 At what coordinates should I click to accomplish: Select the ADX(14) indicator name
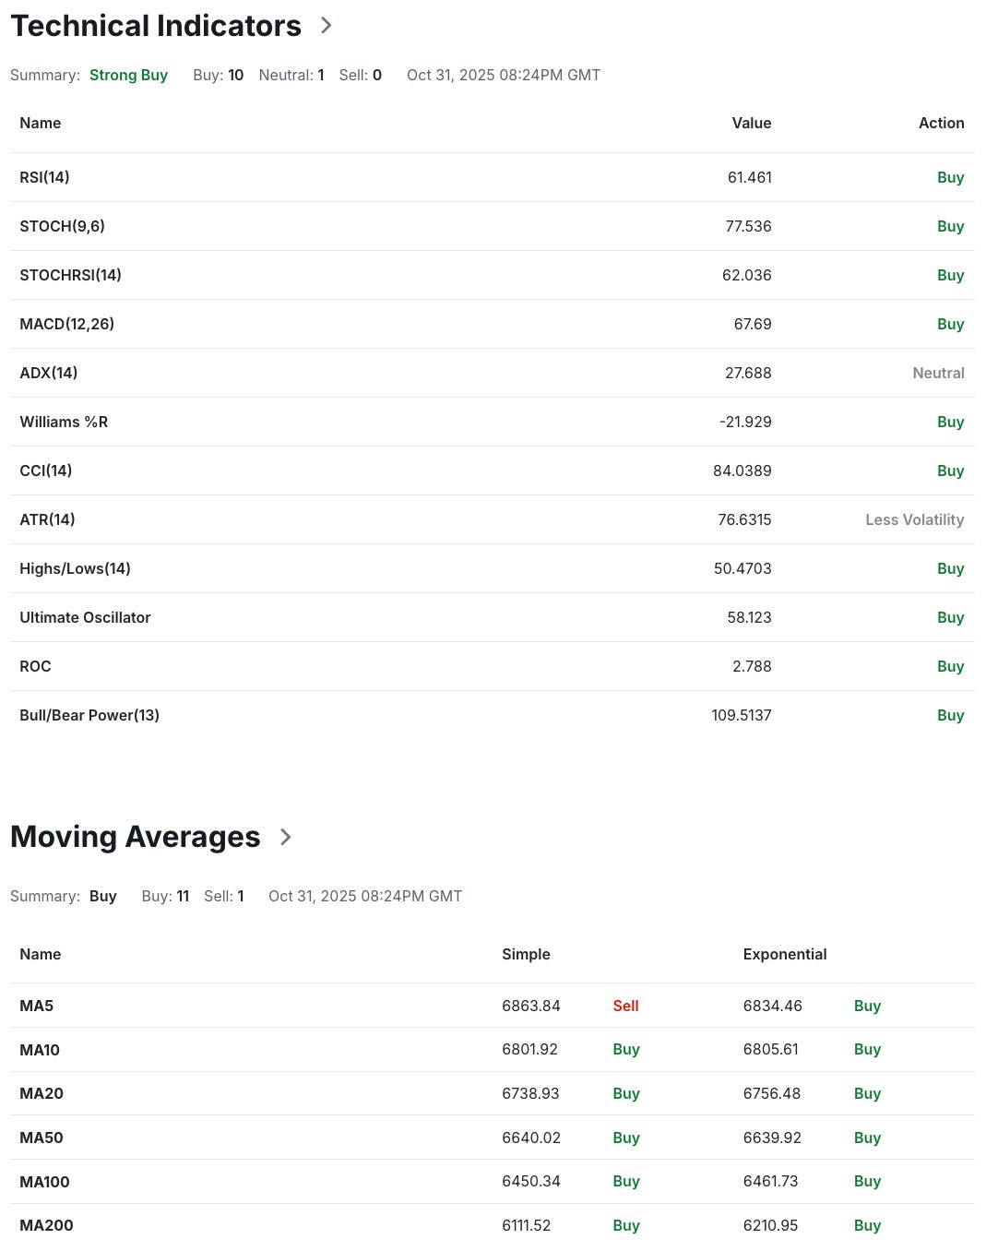(49, 373)
